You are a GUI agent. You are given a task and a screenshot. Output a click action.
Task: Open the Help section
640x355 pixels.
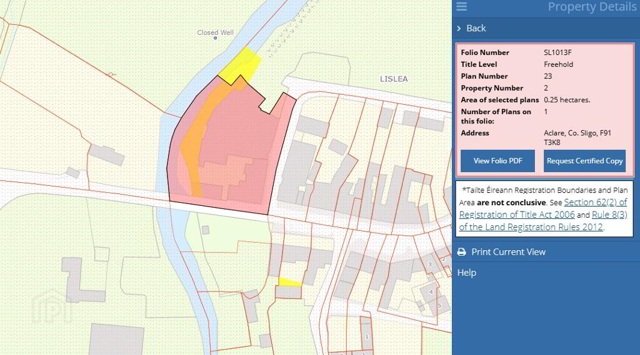tap(466, 273)
